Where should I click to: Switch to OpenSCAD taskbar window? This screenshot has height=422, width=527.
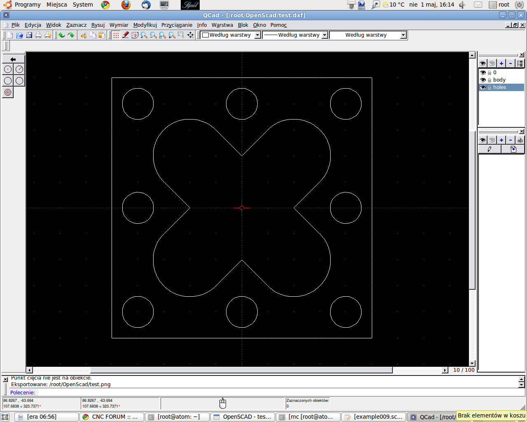243,417
